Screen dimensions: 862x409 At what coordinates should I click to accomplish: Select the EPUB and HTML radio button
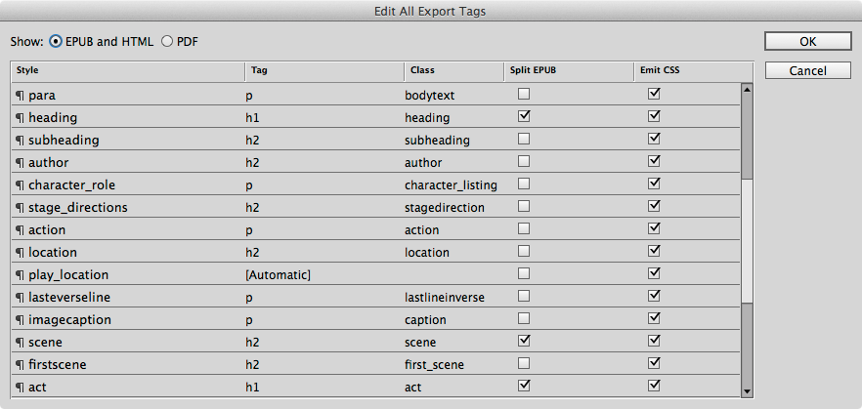tap(56, 42)
